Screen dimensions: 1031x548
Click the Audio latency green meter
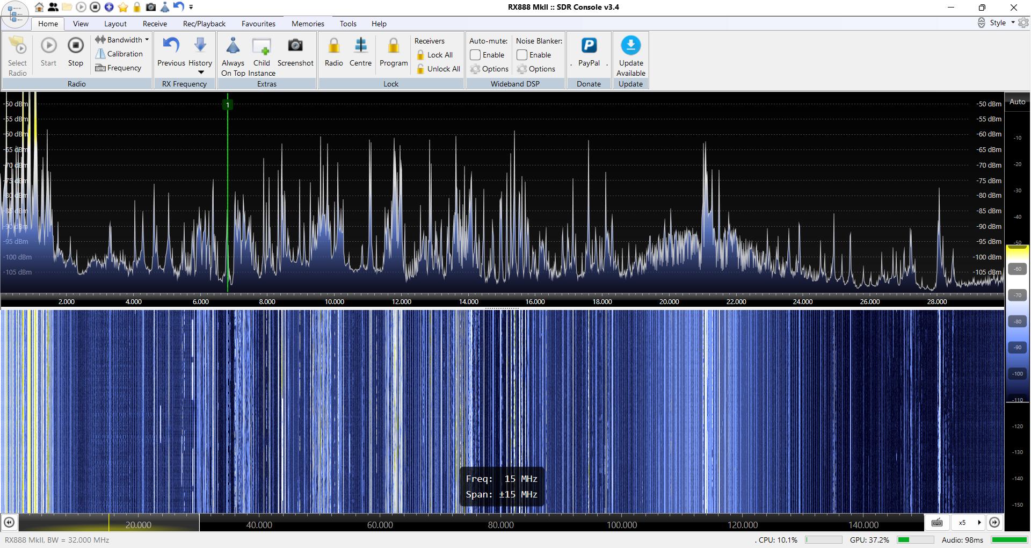tap(1009, 540)
